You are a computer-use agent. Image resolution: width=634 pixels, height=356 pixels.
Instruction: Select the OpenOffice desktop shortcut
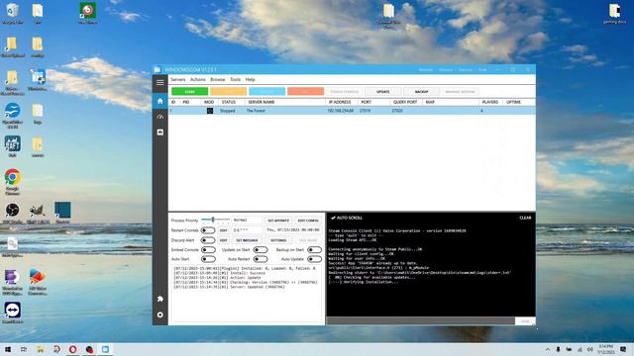[x=13, y=116]
